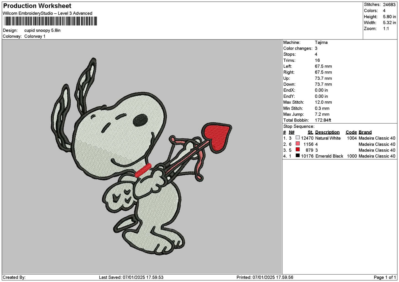399x282 pixels.
Task: Click the Natural White color swatch
Action: [298, 138]
